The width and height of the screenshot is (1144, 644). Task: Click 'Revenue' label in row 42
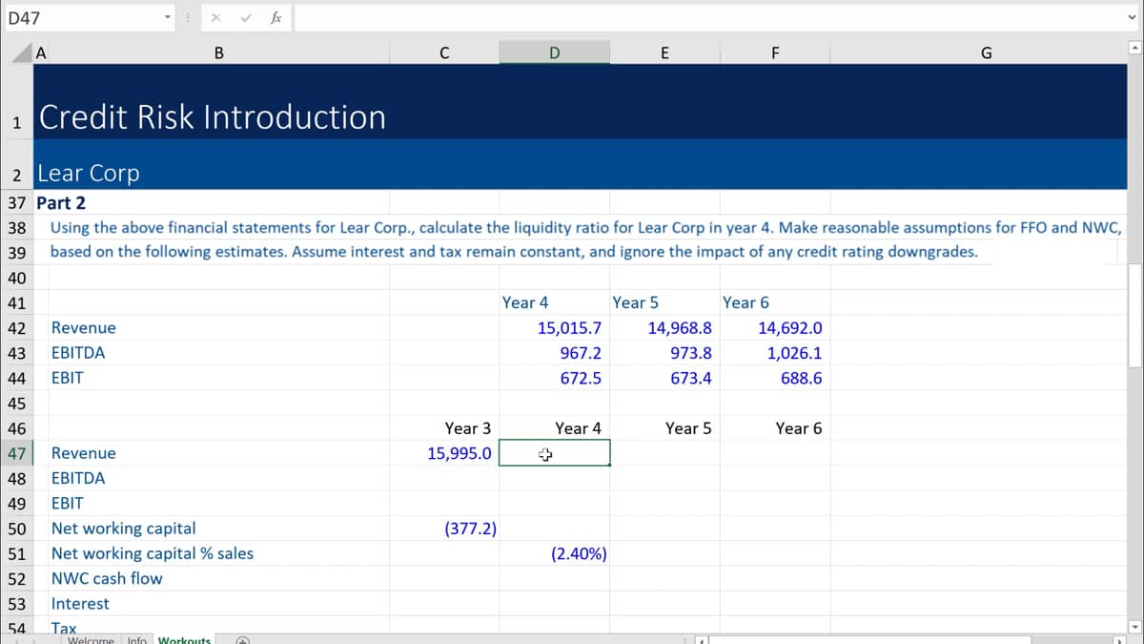pyautogui.click(x=84, y=327)
